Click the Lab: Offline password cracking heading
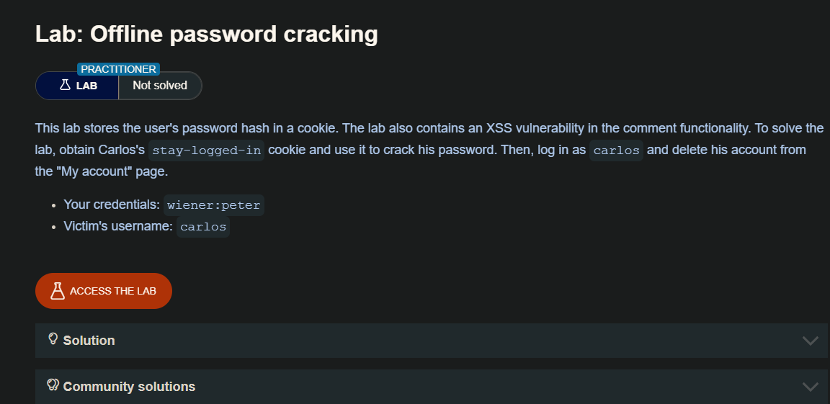Image resolution: width=830 pixels, height=404 pixels. [207, 34]
